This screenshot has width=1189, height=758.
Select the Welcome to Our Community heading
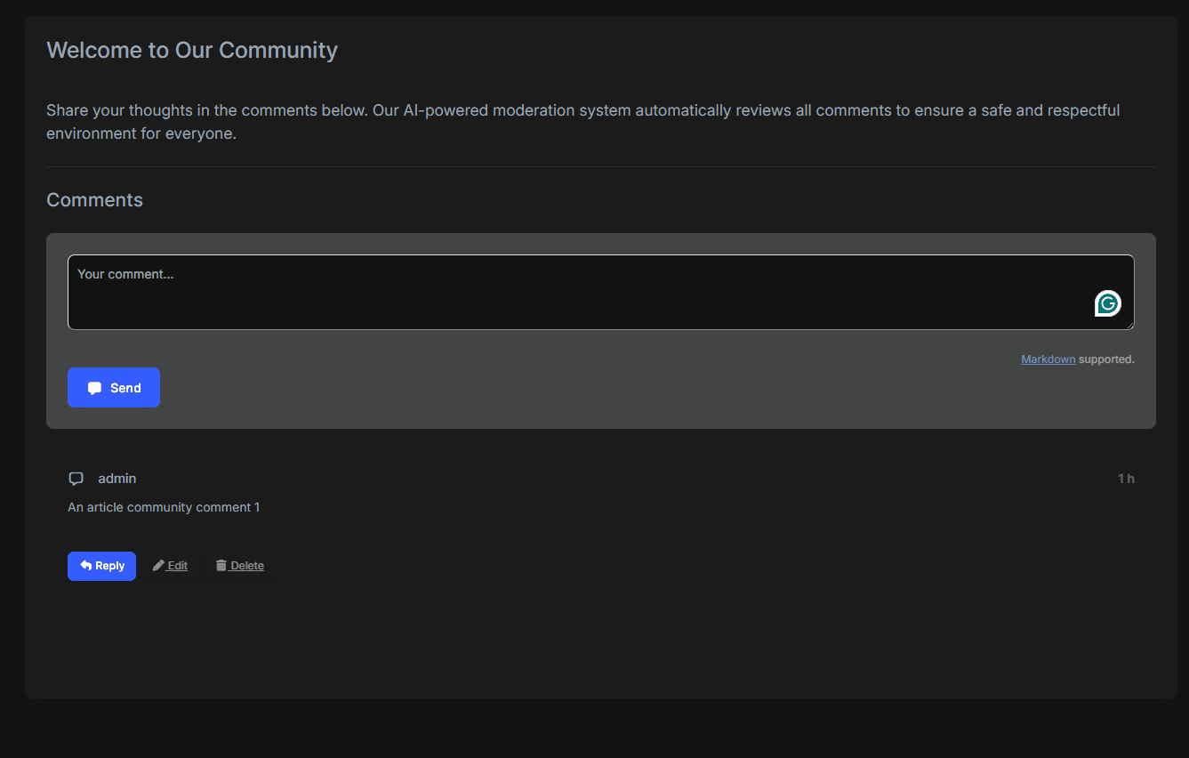coord(192,50)
